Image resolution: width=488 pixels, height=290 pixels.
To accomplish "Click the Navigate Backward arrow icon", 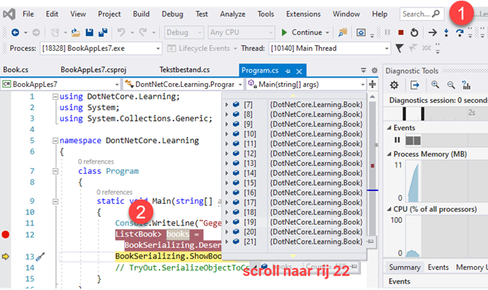I will pos(15,32).
